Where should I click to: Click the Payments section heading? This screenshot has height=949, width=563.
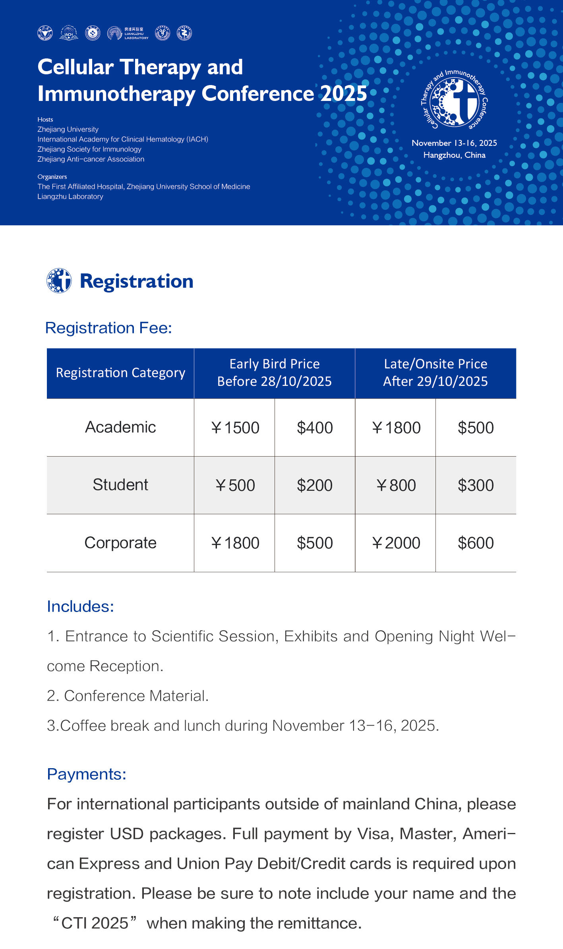(x=87, y=774)
